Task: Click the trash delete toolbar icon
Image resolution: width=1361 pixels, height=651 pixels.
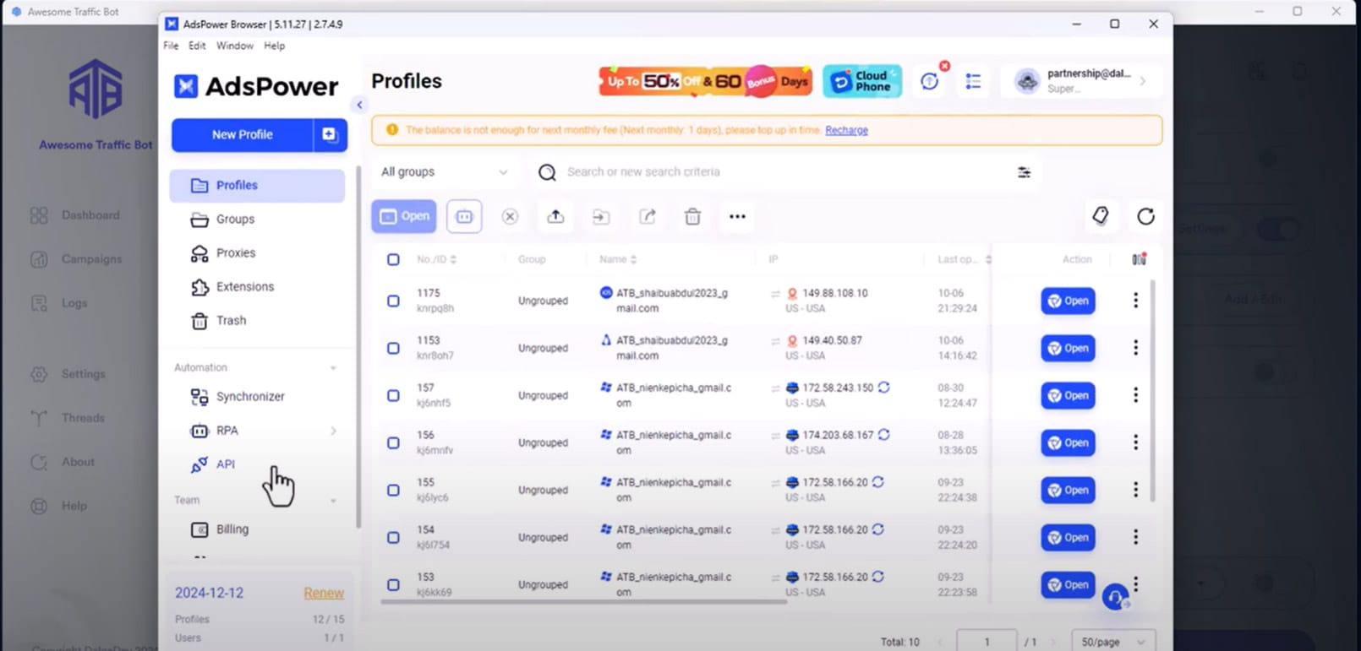Action: 692,216
